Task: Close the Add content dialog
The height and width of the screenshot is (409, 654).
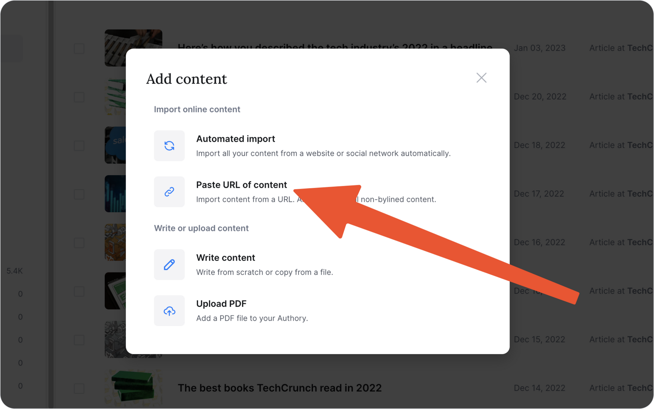Action: [481, 78]
